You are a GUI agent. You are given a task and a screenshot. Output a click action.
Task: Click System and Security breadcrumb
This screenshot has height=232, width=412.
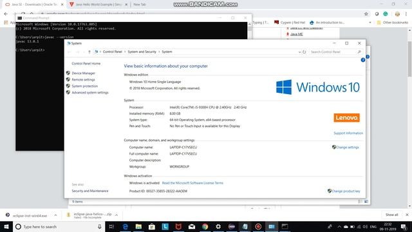click(142, 52)
